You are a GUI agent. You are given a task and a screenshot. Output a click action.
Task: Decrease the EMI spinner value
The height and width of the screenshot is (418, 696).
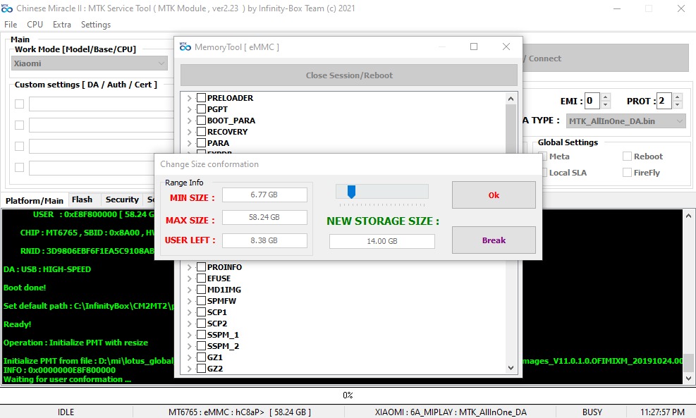coord(606,105)
